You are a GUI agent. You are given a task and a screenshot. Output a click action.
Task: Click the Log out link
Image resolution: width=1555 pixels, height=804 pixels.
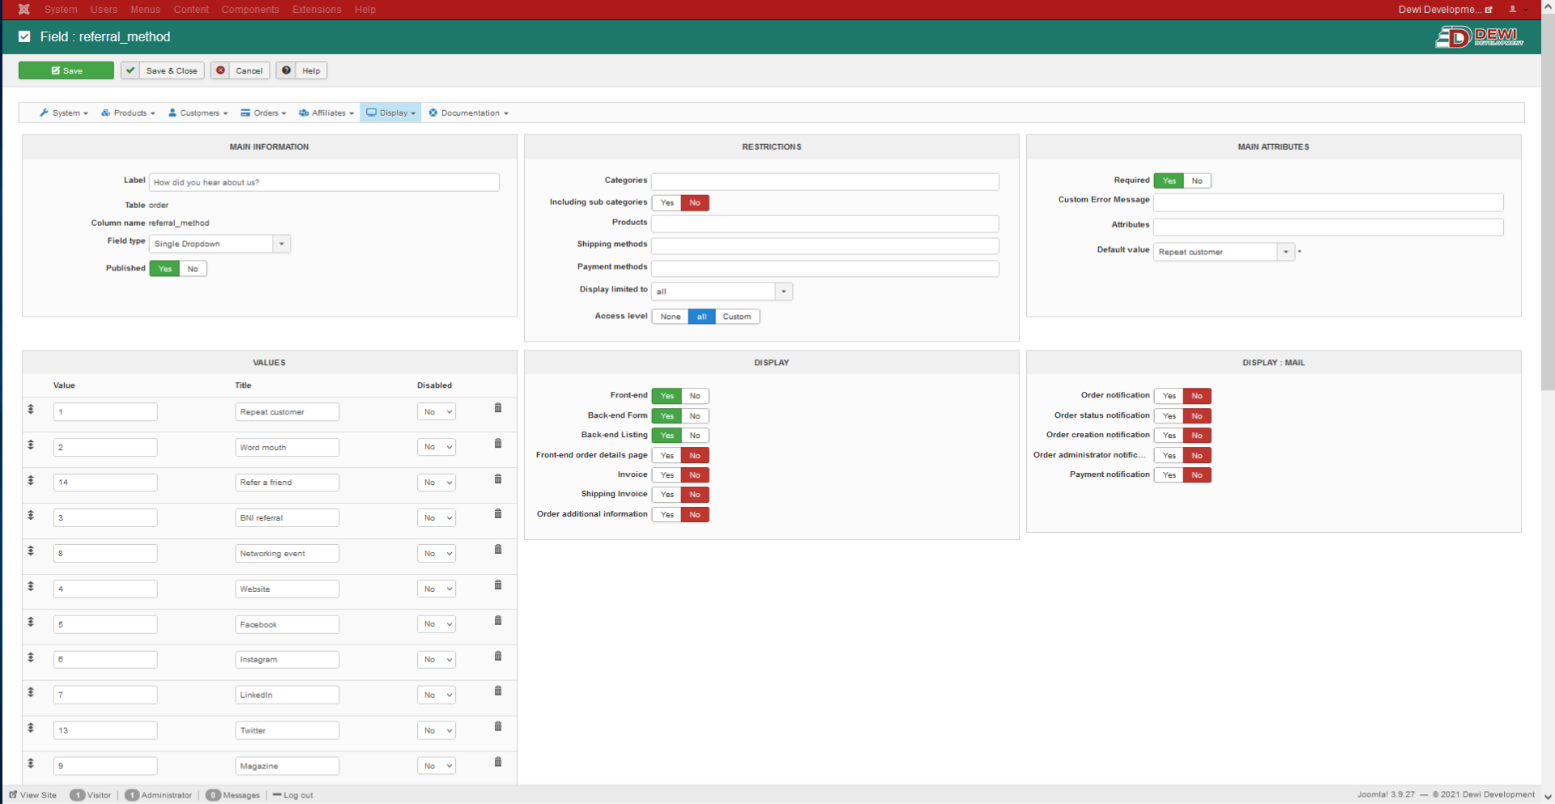coord(293,795)
